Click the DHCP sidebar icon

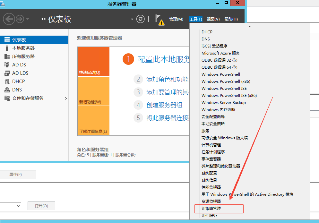[7, 81]
